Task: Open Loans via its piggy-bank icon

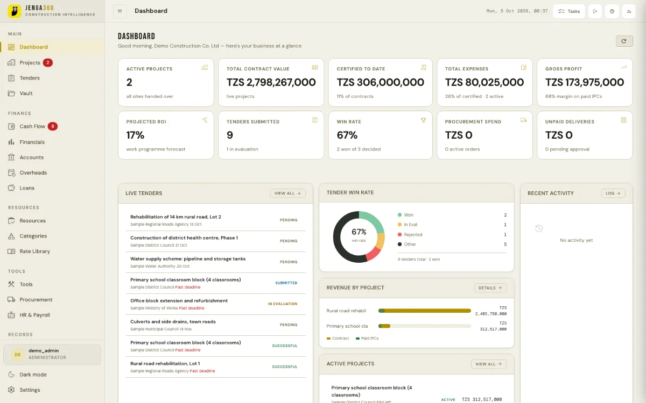Action: click(x=11, y=188)
